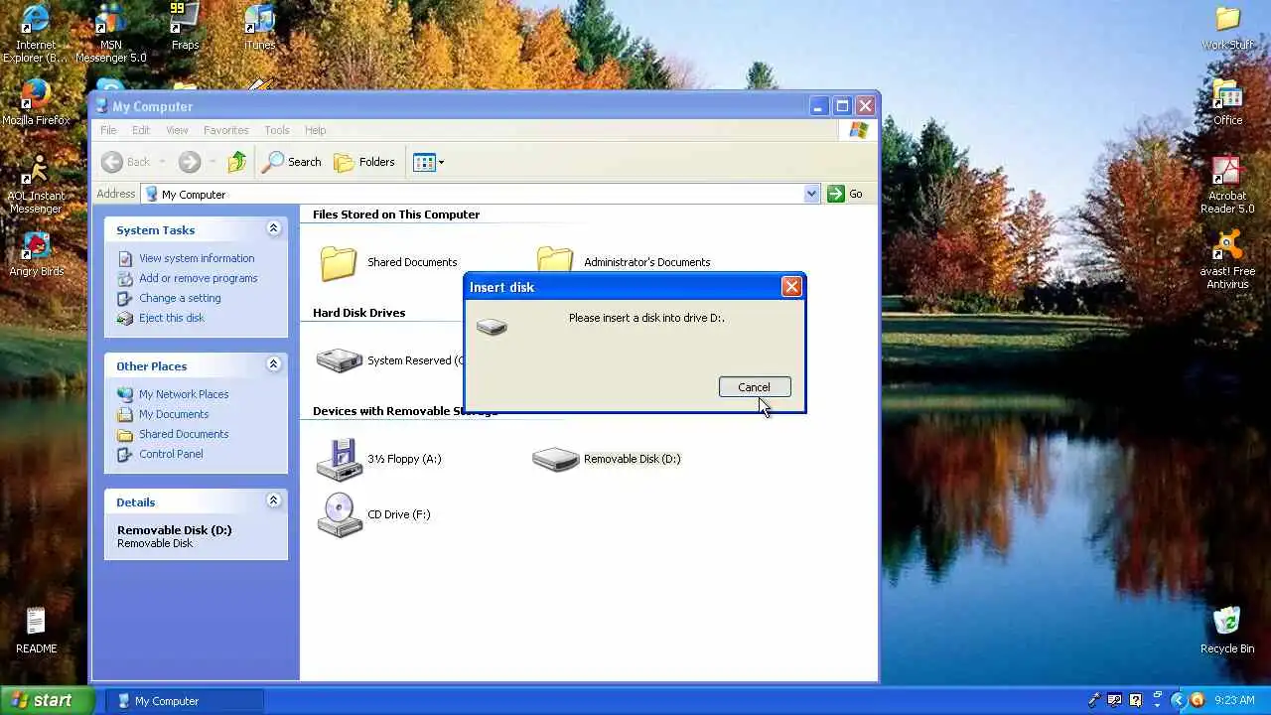Cancel the Insert disk dialog
Image resolution: width=1271 pixels, height=715 pixels.
[x=755, y=387]
